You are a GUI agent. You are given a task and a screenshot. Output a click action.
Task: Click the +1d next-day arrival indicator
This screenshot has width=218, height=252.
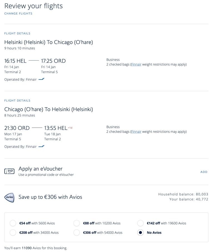tap(70, 128)
